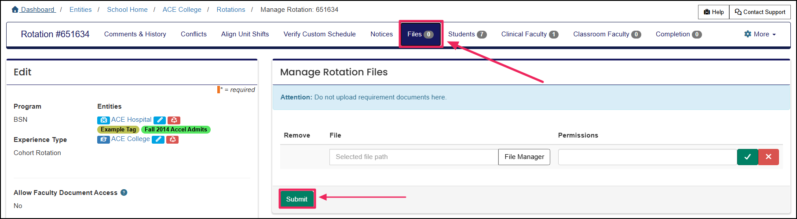The height and width of the screenshot is (219, 797).
Task: Open the File Manager
Action: coord(524,157)
